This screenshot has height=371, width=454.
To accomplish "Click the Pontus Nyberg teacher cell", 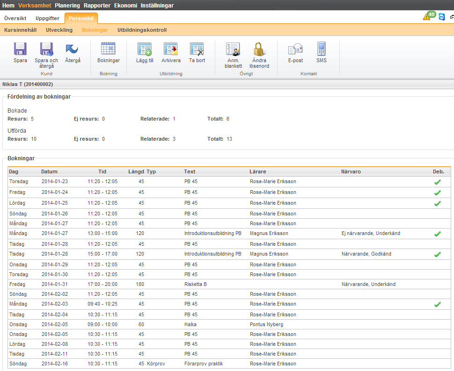I will click(266, 324).
